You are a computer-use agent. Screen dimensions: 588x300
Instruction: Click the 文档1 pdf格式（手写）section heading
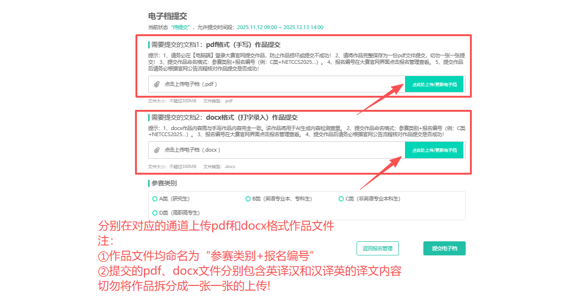[215, 45]
